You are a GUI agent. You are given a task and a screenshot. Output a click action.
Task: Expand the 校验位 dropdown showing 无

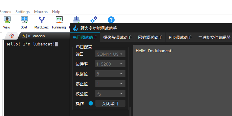click(110, 93)
